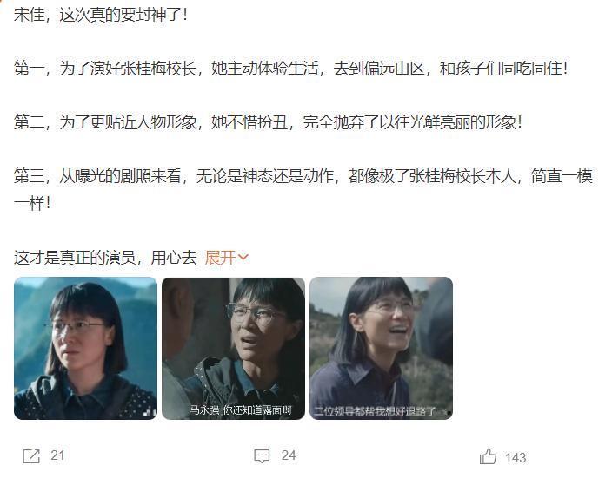
Task: Click the paragraph starting with 第二
Action: (x=268, y=122)
